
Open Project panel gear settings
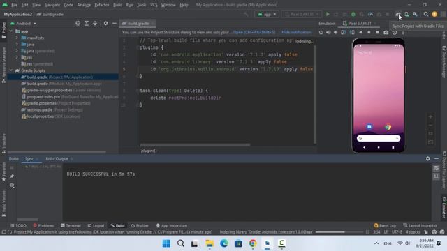(x=105, y=23)
